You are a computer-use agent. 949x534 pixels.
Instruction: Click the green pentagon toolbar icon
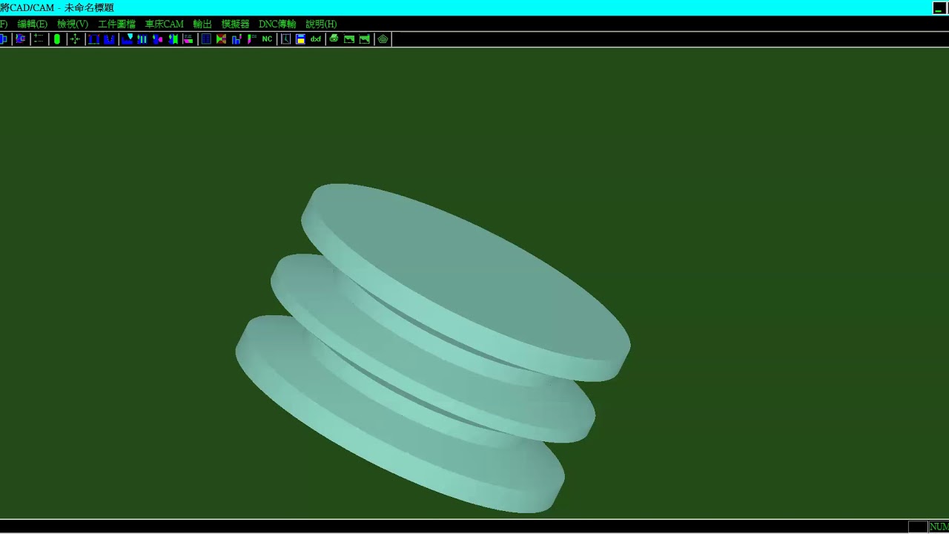click(x=383, y=39)
